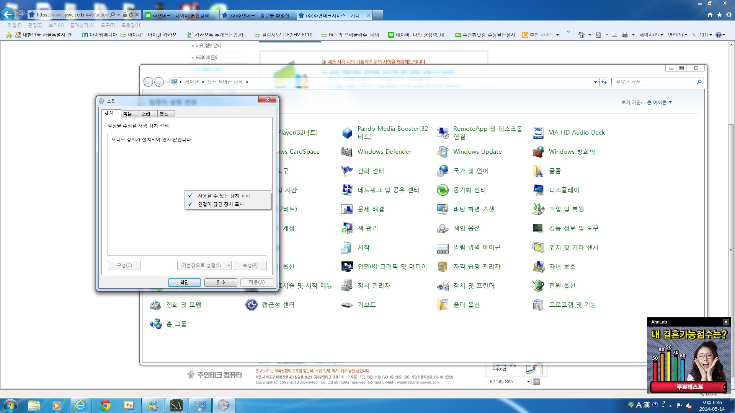Open 즐겨찾기(A) menu in IE
Viewport: 735px width, 413px height.
82,25
